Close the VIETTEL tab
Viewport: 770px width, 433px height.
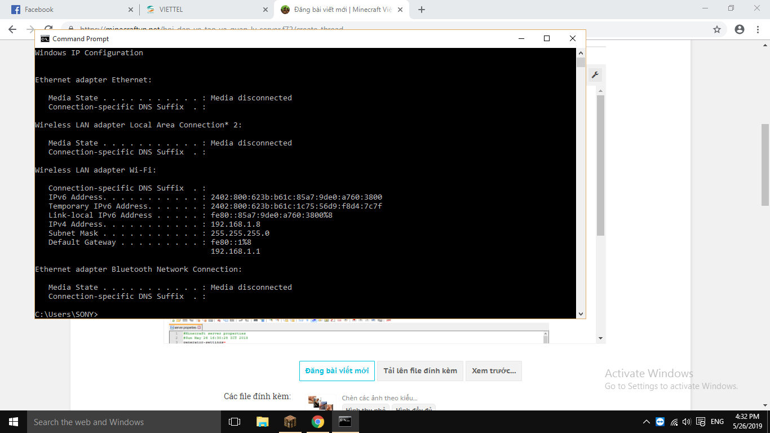(265, 10)
